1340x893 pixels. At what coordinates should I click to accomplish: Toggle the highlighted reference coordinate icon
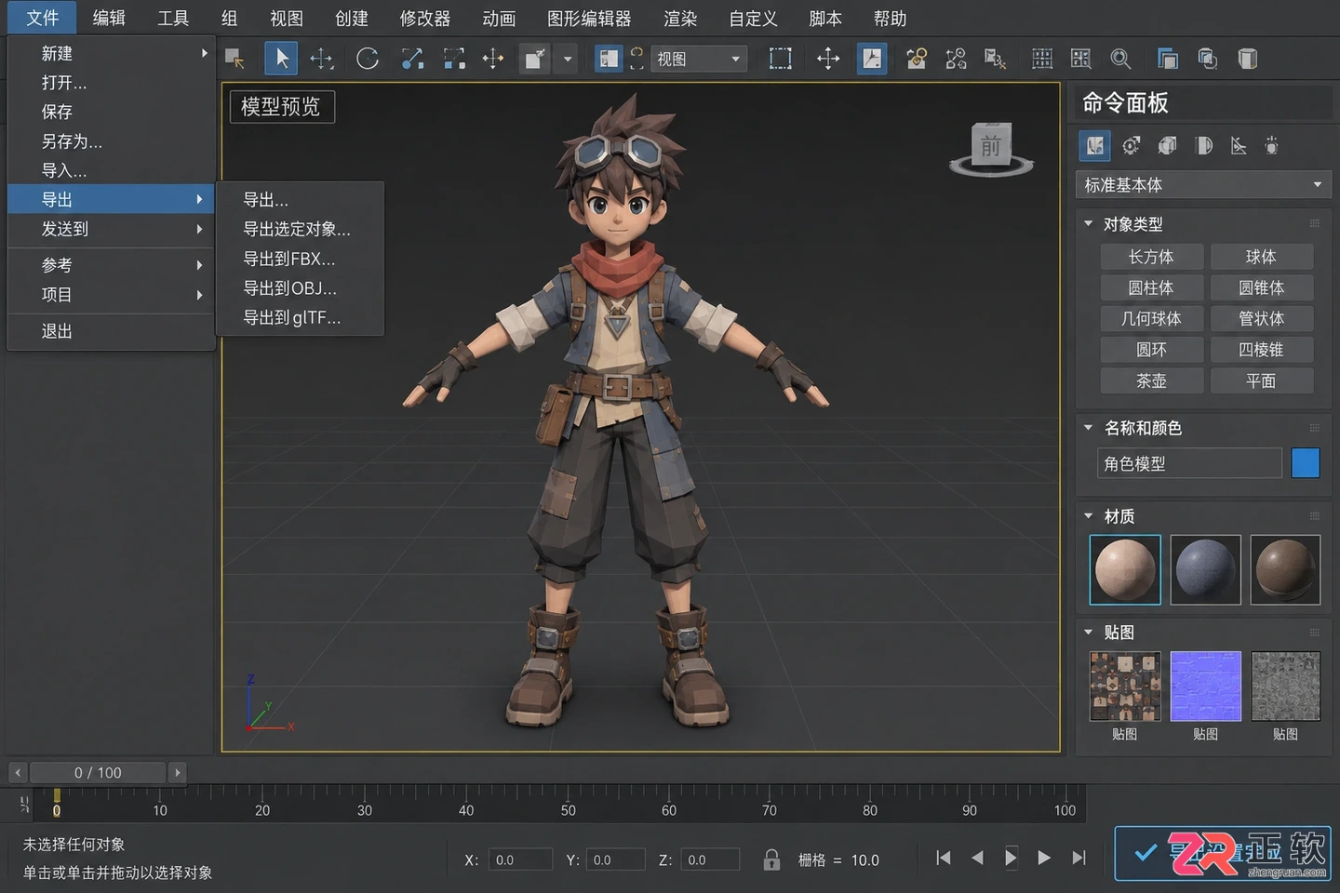pos(609,59)
